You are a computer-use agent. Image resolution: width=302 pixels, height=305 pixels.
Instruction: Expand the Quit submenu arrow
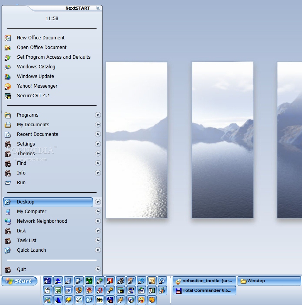98,269
